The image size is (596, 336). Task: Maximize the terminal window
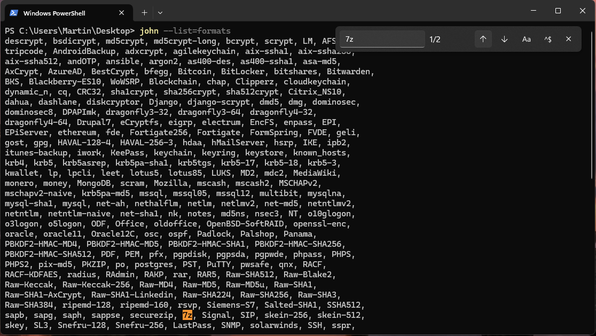click(558, 11)
